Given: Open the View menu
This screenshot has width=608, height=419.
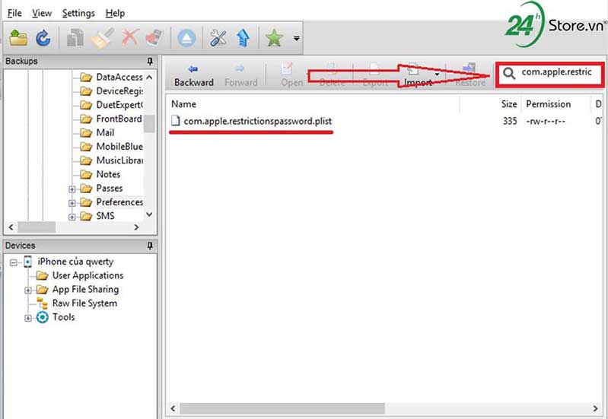Looking at the screenshot, I should click(x=42, y=13).
